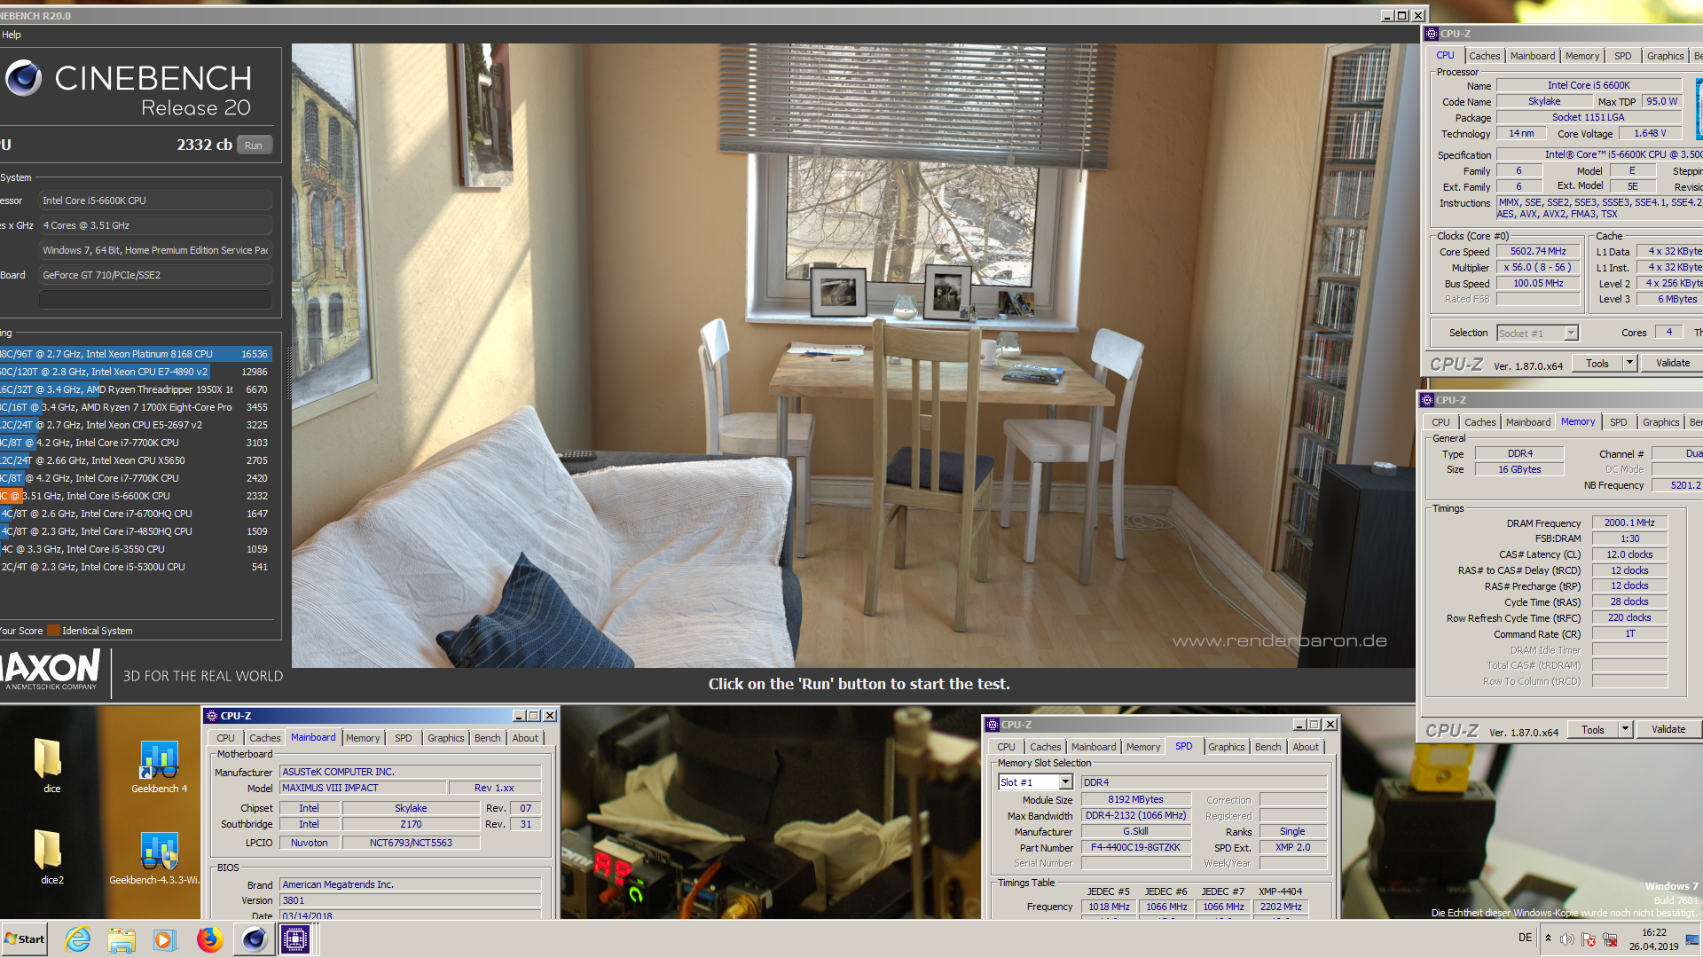Click the Core Voltage value 1.648 V
This screenshot has width=1703, height=958.
pyautogui.click(x=1650, y=134)
